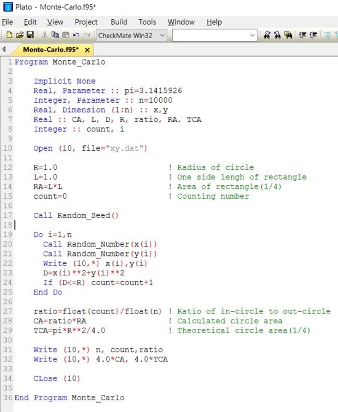Click the New file icon
This screenshot has height=412, width=338.
9,35
